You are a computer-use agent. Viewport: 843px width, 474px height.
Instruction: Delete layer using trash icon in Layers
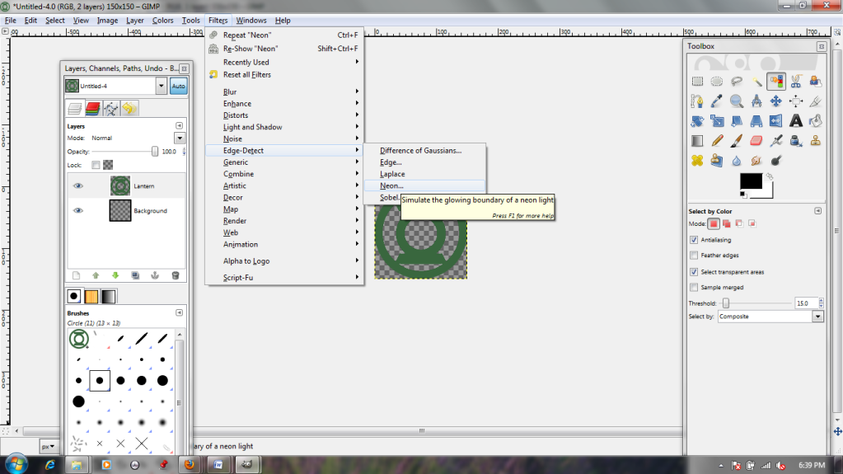[176, 275]
